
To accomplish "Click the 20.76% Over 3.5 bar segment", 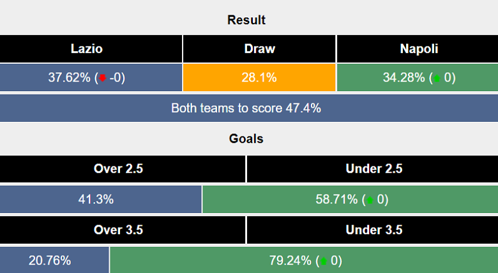I will click(x=54, y=260).
